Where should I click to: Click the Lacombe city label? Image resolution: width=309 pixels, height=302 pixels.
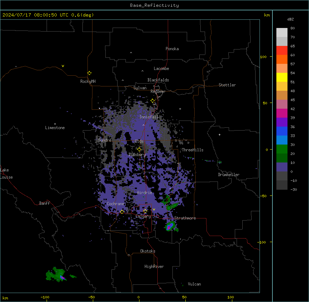(x=161, y=69)
